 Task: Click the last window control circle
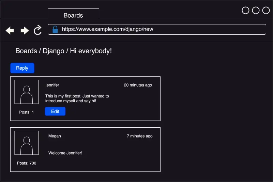pyautogui.click(x=266, y=11)
